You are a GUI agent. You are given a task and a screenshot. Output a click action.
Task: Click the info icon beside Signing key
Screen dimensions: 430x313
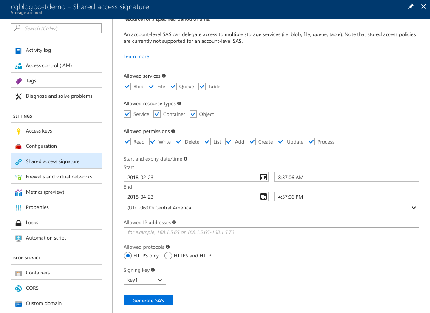point(153,270)
